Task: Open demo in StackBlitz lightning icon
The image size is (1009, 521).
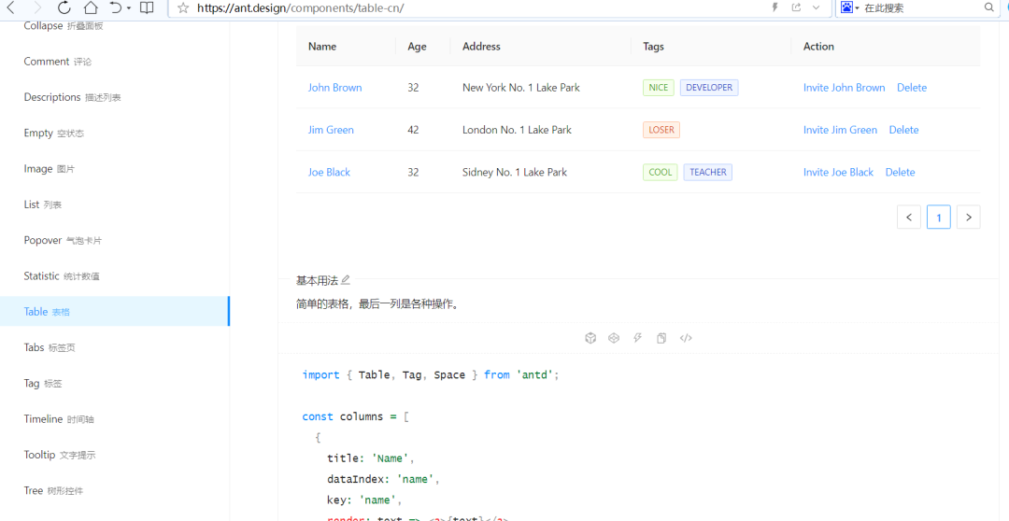Action: 638,338
